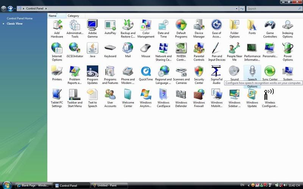
Task: Open Sync Center
Action: click(x=270, y=73)
